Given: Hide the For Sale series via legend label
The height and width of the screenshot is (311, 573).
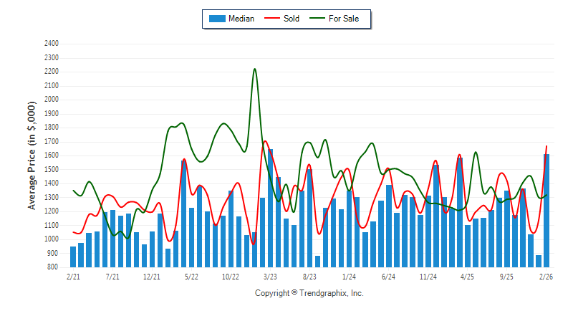Looking at the screenshot, I should 343,19.
